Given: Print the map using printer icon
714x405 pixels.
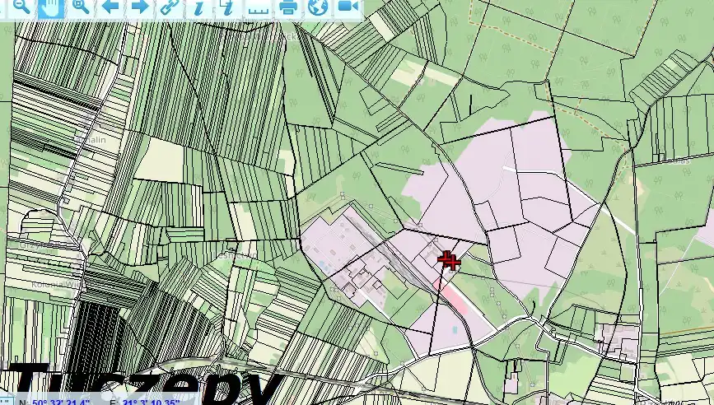Looking at the screenshot, I should [x=287, y=7].
